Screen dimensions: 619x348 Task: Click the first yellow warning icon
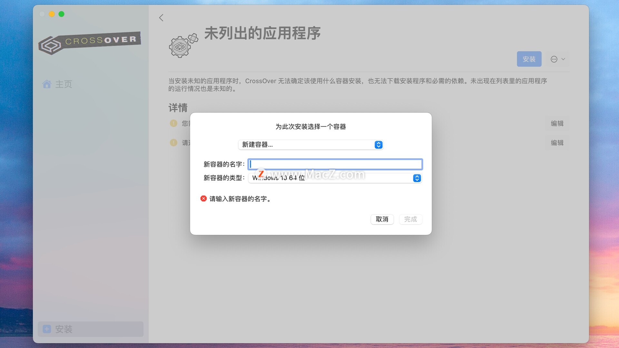[x=173, y=123]
